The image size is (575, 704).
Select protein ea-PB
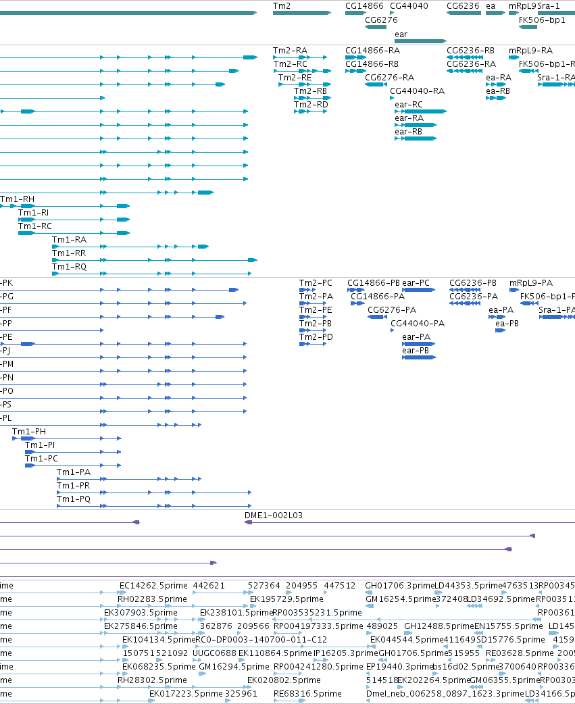[x=507, y=323]
